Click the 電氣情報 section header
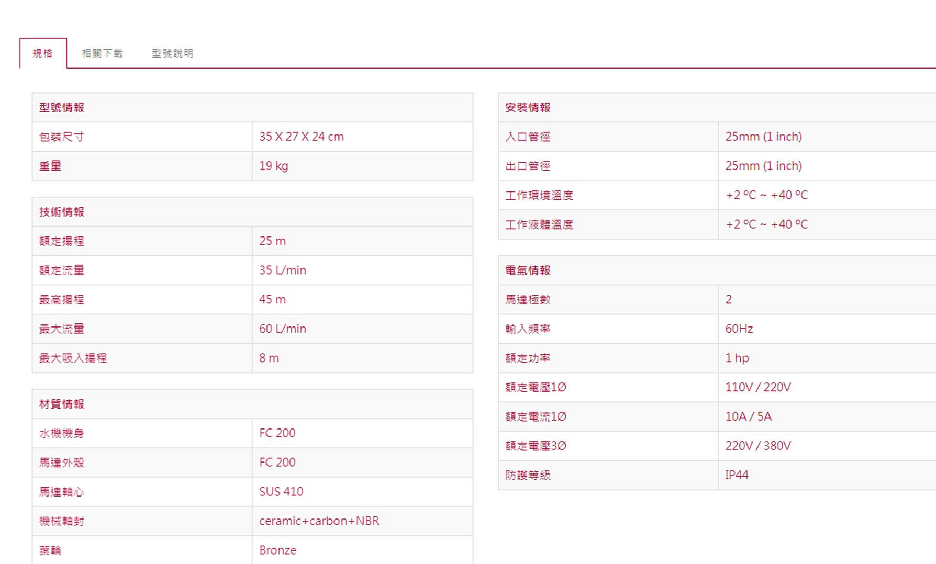This screenshot has width=936, height=564. tap(528, 270)
